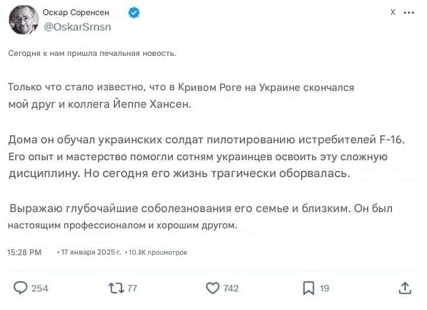Like the post with the heart icon
The width and height of the screenshot is (427, 310).
213,288
